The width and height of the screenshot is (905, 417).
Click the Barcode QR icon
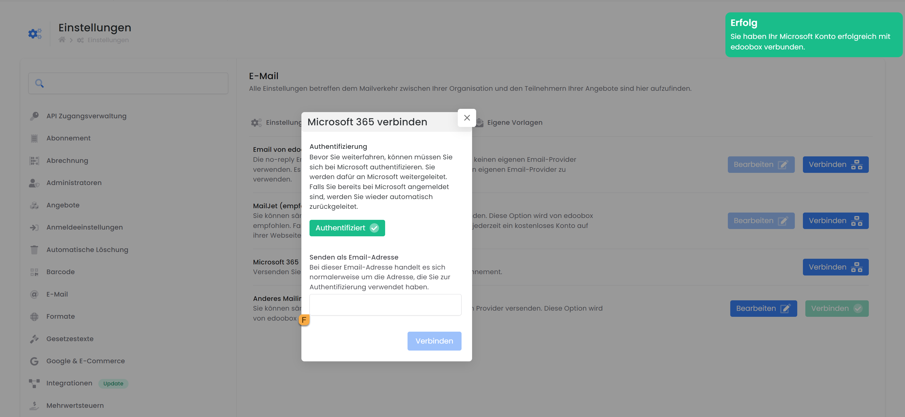pyautogui.click(x=34, y=272)
